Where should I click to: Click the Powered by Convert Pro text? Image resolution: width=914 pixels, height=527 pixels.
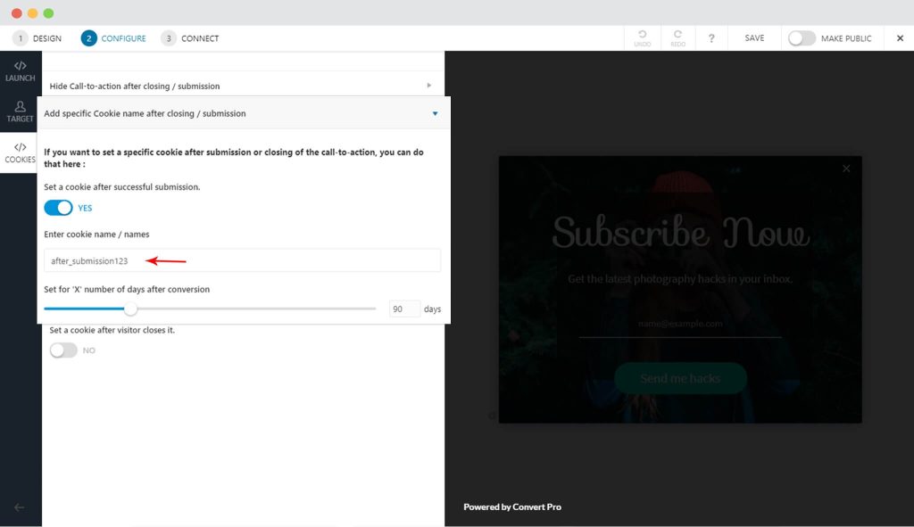pyautogui.click(x=512, y=506)
